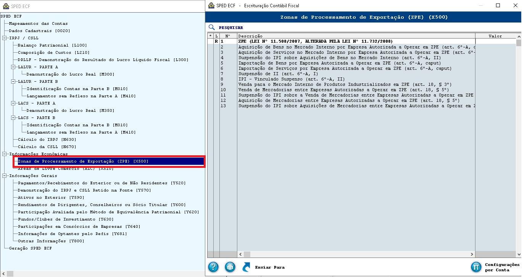The image size is (522, 277).
Task: Collapse the LALUR - PARTE B node
Action: pyautogui.click(x=13, y=81)
